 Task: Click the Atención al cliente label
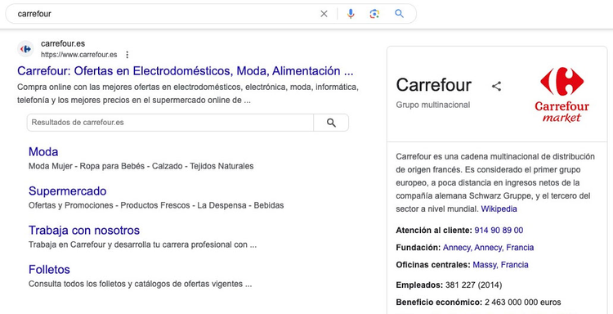click(x=434, y=231)
